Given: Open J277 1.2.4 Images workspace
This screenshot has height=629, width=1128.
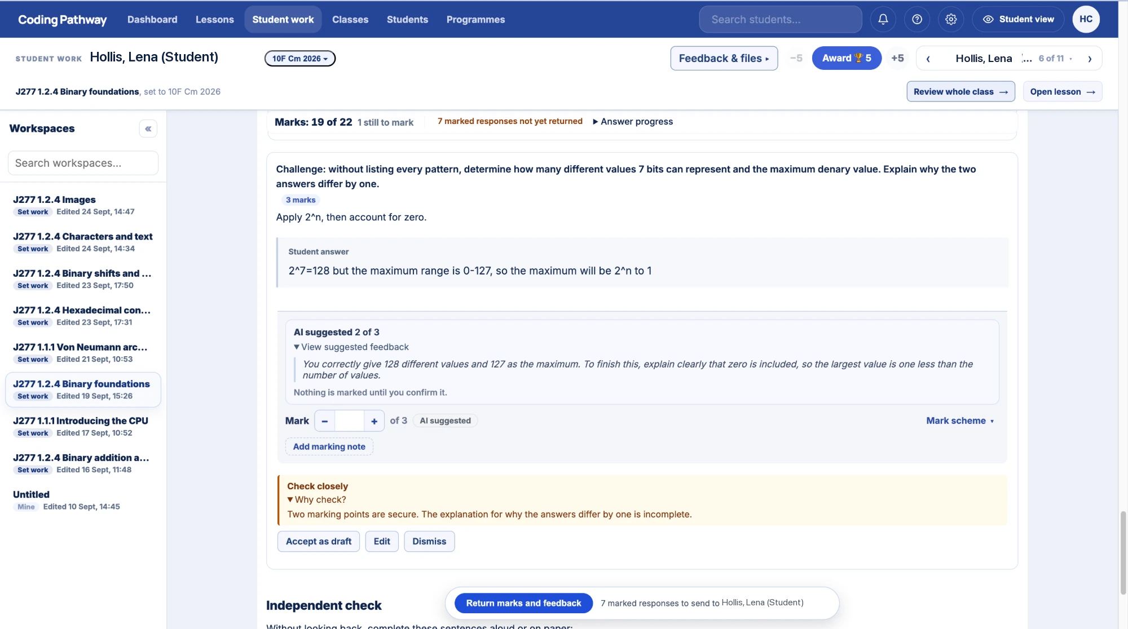Looking at the screenshot, I should [x=83, y=206].
